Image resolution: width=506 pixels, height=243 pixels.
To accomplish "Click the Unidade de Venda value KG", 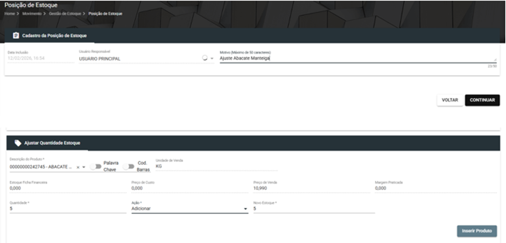I will (159, 166).
